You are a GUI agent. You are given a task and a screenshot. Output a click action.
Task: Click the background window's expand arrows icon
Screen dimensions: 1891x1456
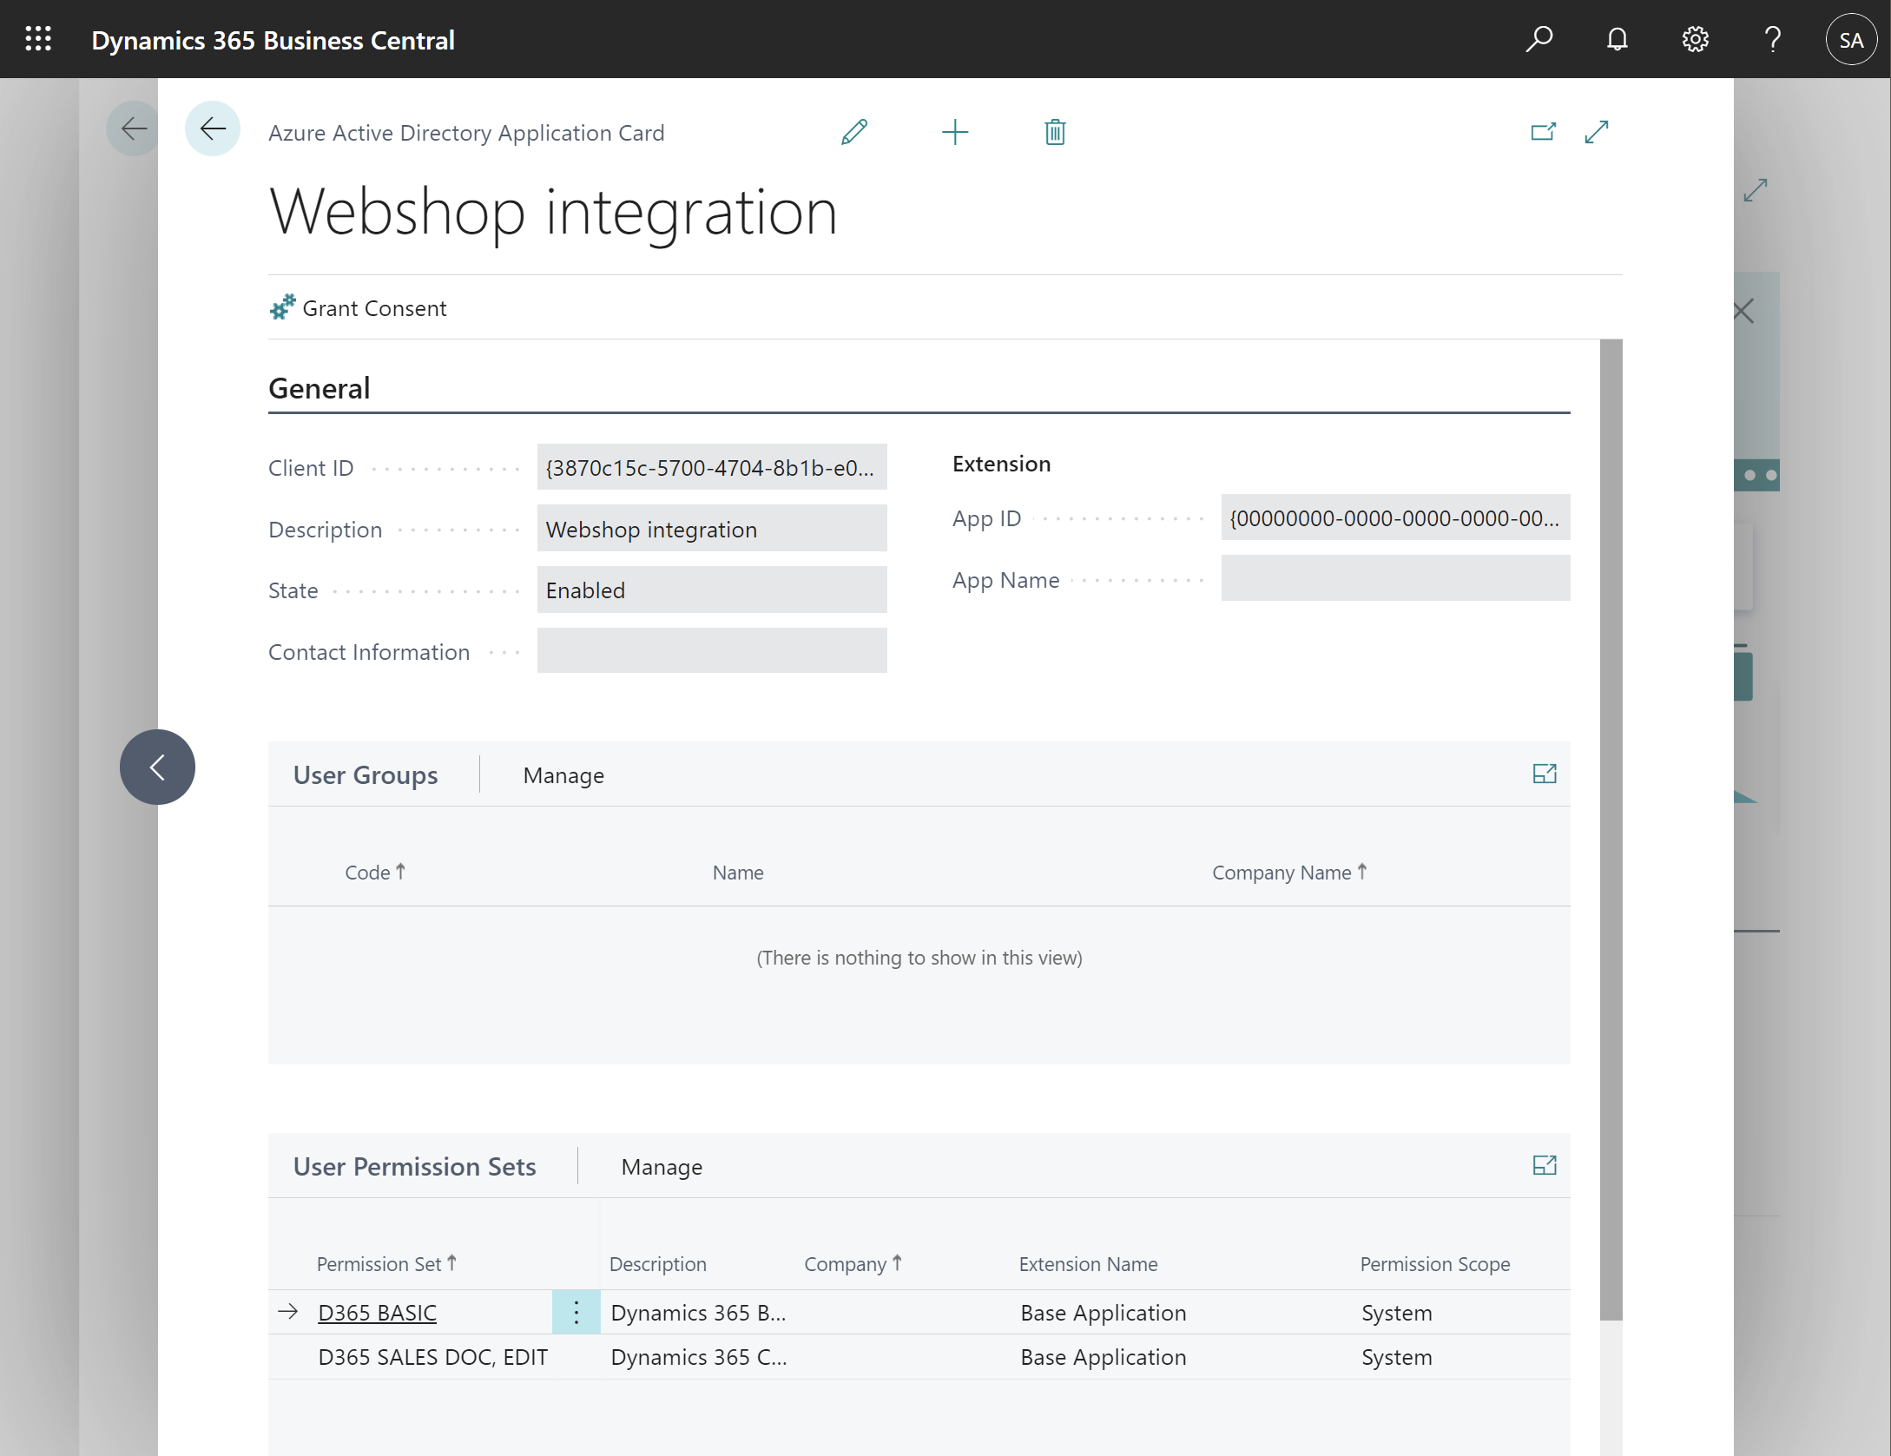point(1756,190)
